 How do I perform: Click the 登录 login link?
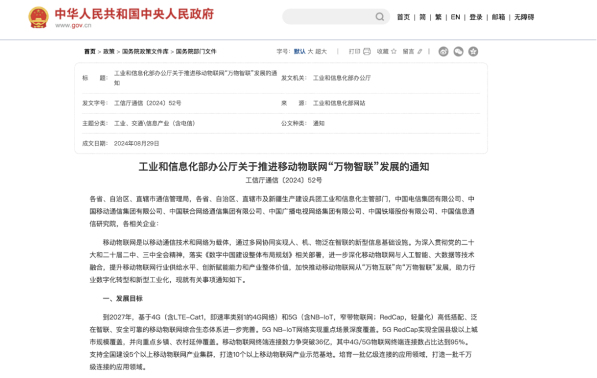(x=476, y=17)
